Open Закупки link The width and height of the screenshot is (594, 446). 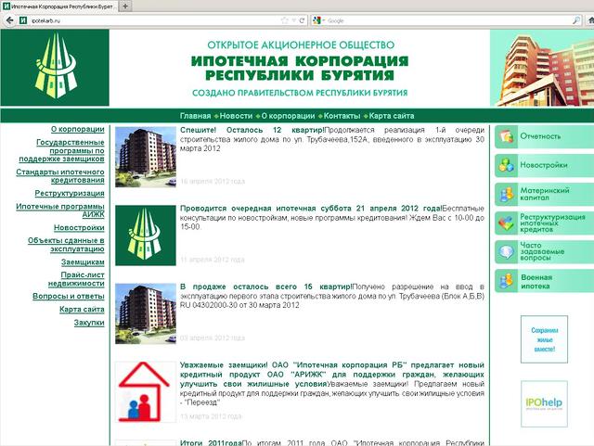click(89, 323)
